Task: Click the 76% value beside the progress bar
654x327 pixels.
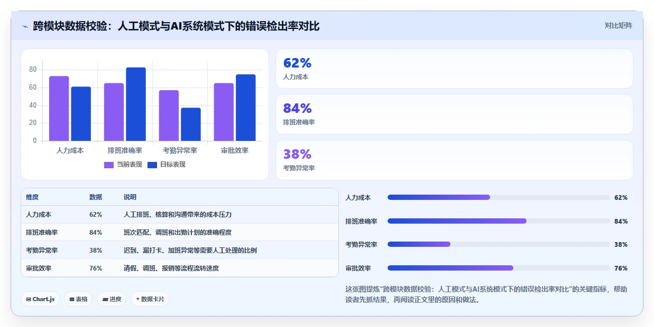Action: pos(621,268)
